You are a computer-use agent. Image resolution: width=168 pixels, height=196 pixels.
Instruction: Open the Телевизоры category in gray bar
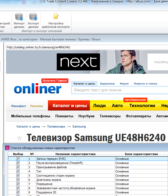[110, 116]
